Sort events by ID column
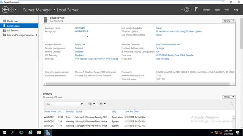 coord(60,111)
